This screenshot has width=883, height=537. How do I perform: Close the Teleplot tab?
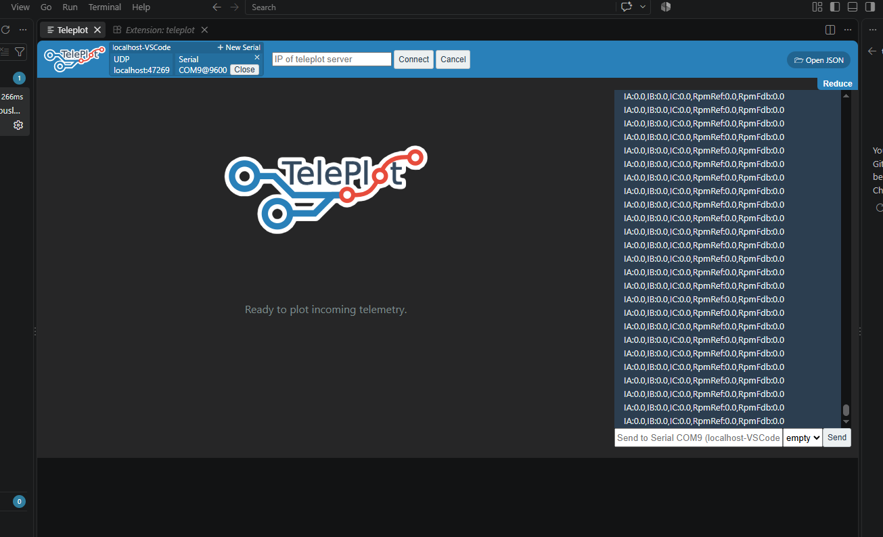pos(97,30)
